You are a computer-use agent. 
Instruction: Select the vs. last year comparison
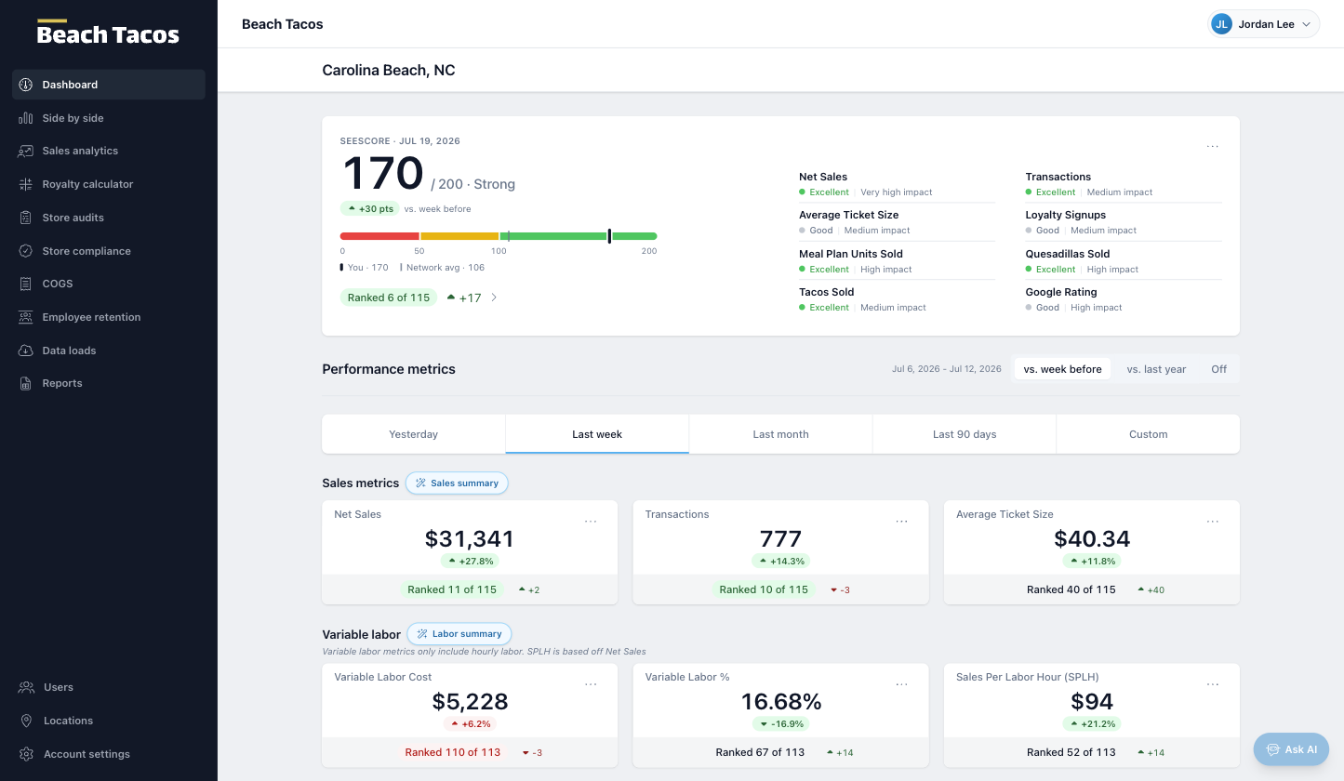click(x=1156, y=369)
